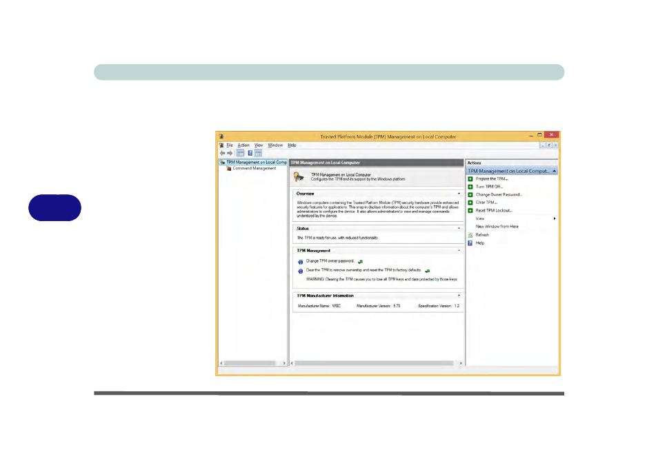Click the Change TPM owner password link

[x=330, y=261]
